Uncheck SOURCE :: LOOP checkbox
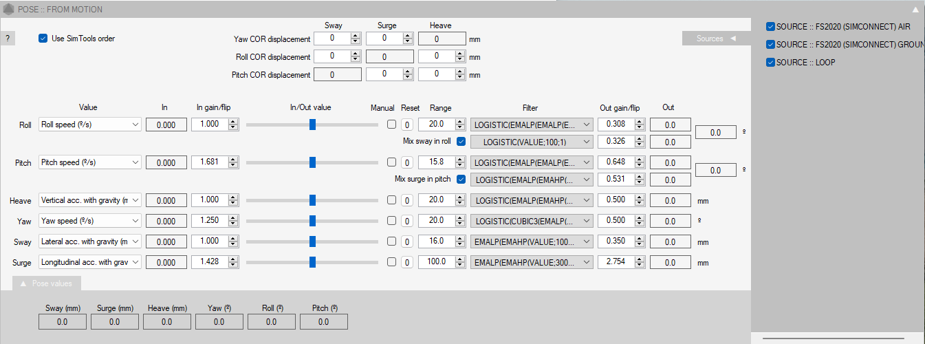The height and width of the screenshot is (344, 925). click(770, 63)
